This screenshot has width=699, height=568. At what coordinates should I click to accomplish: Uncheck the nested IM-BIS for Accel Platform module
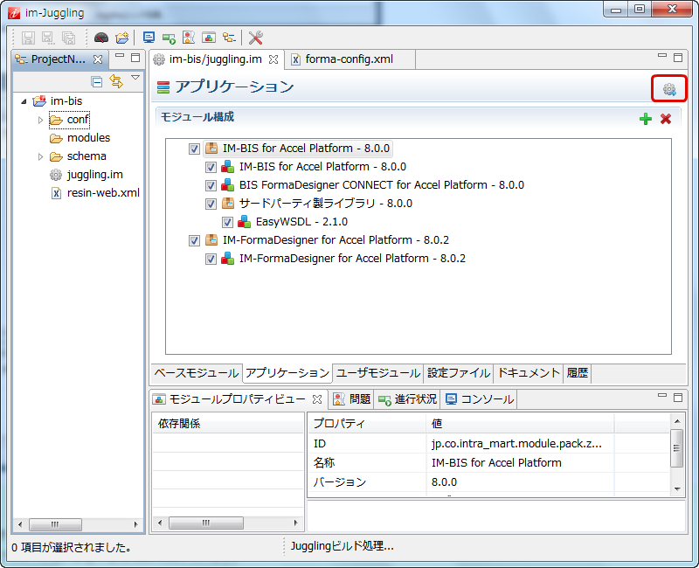coord(211,167)
